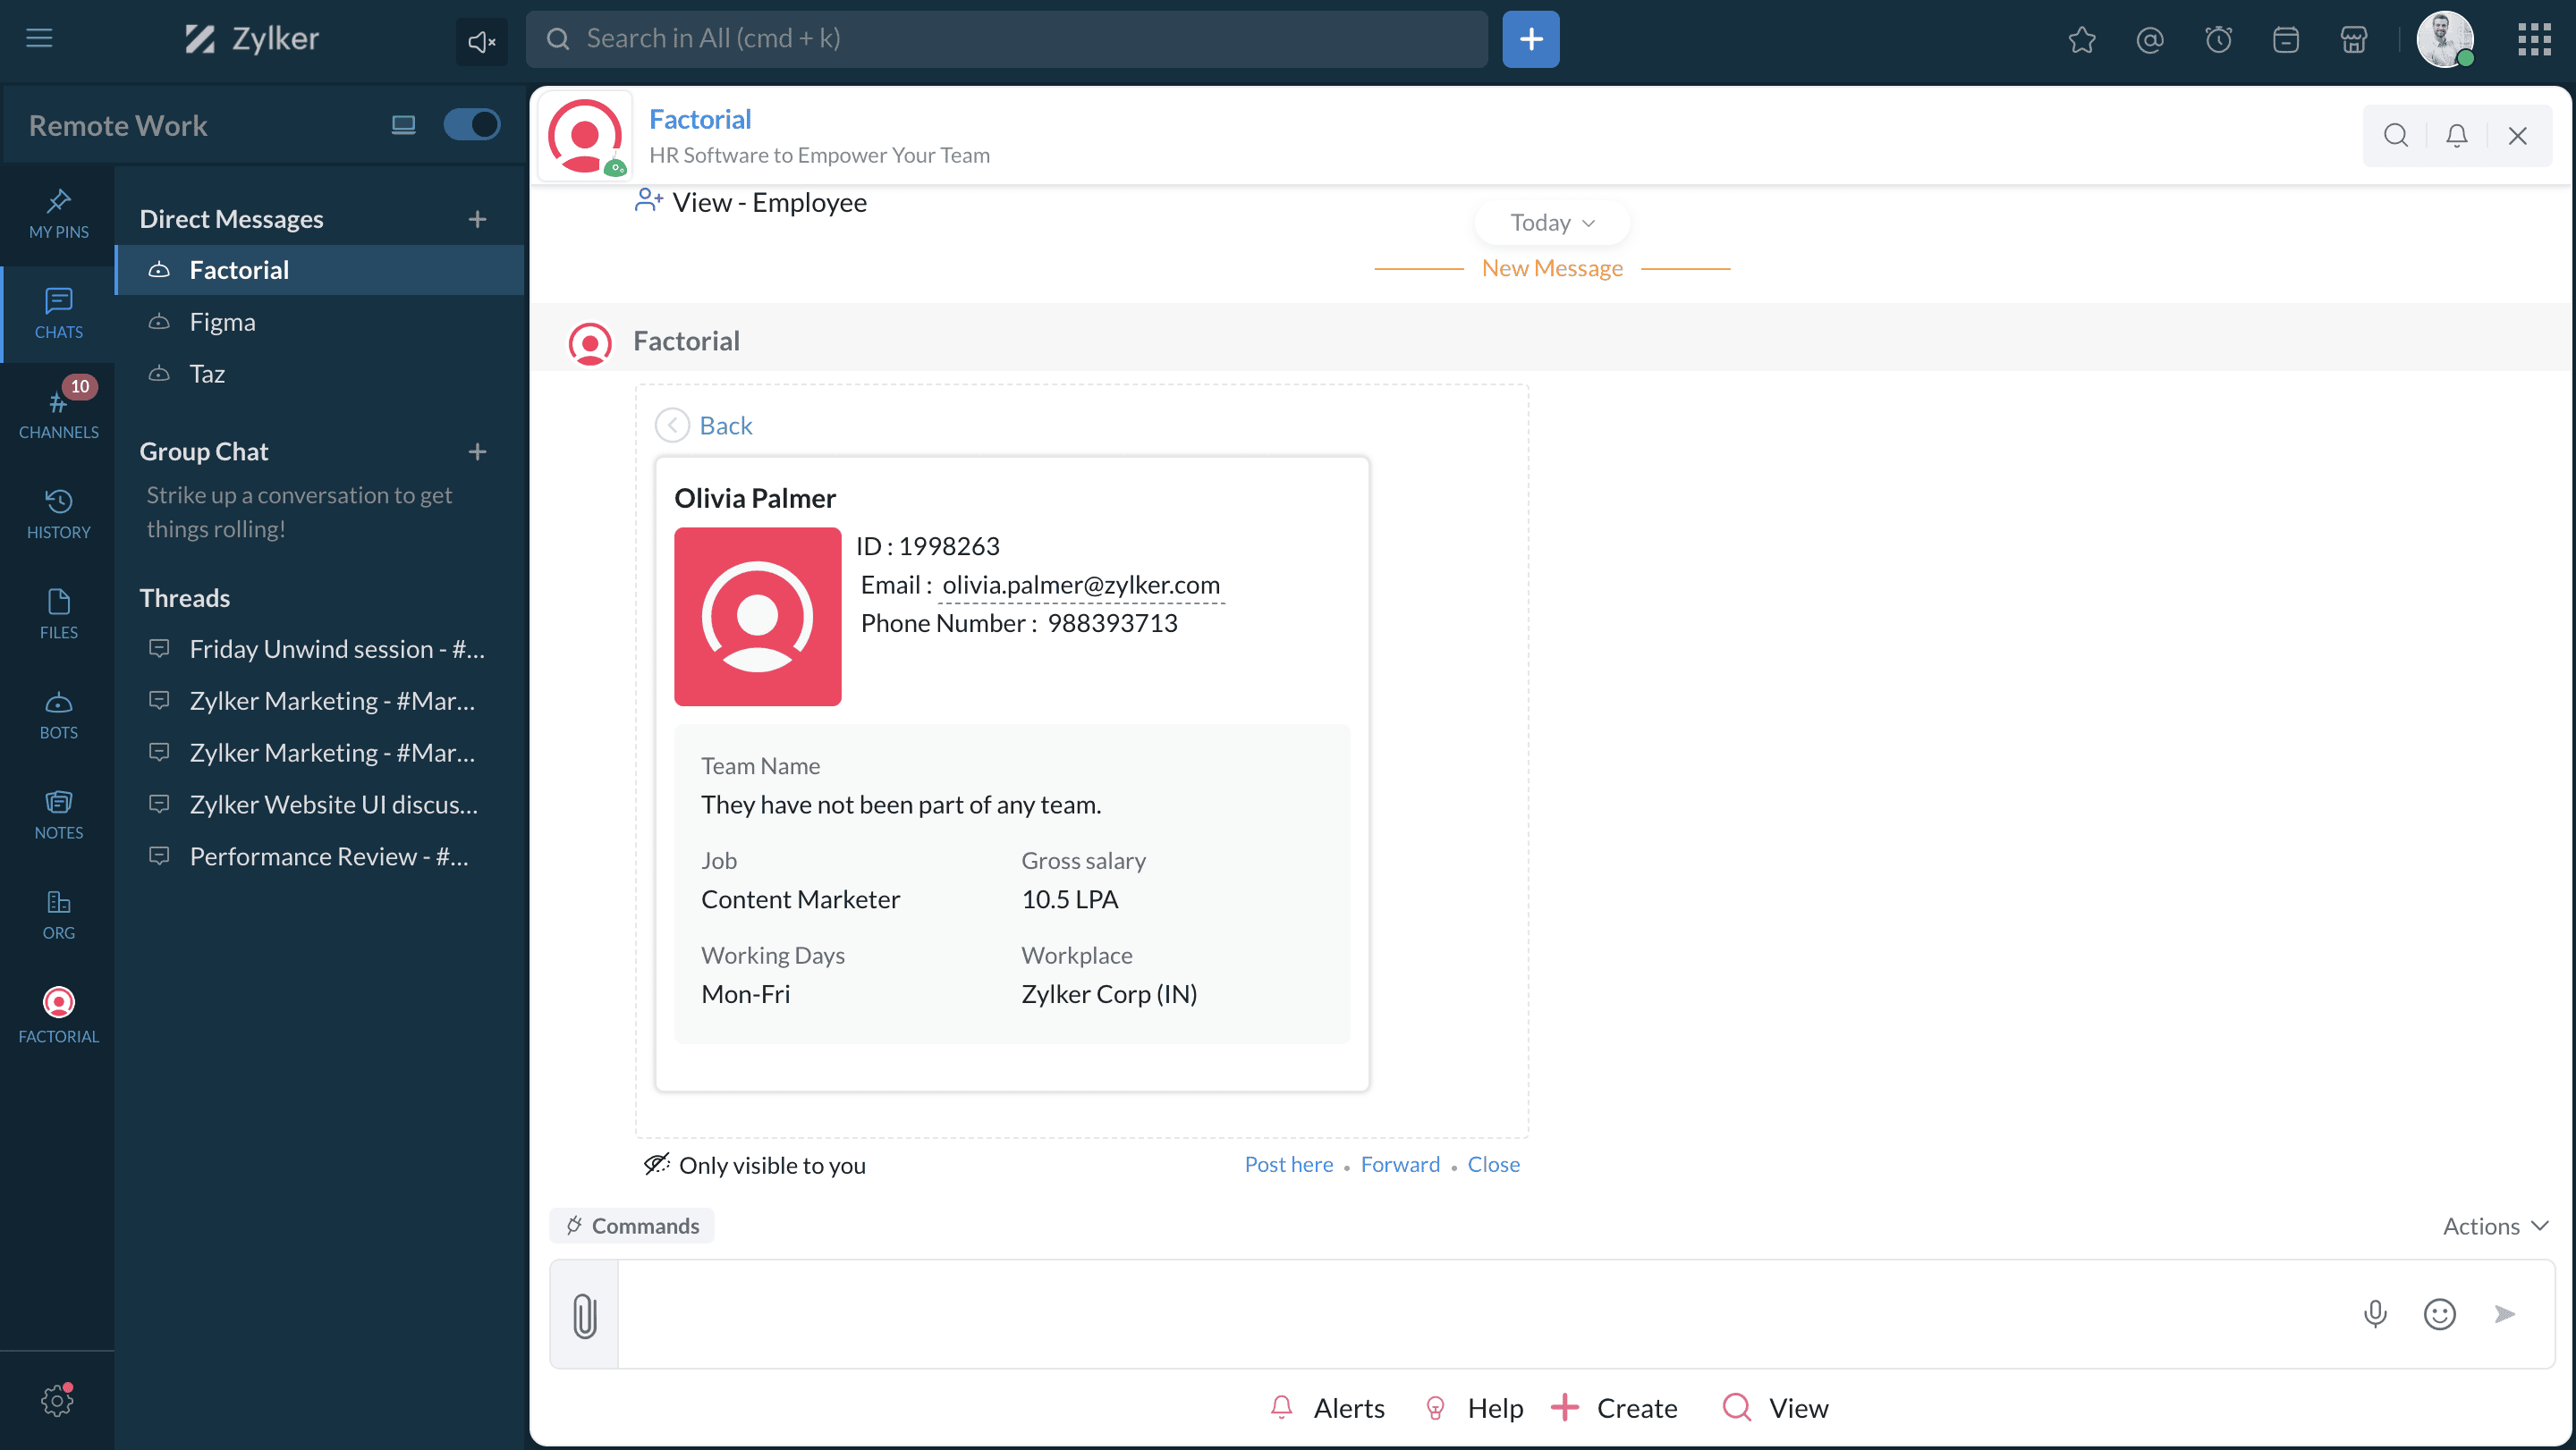This screenshot has height=1450, width=2576.
Task: Click the Forward link
Action: pyautogui.click(x=1400, y=1164)
